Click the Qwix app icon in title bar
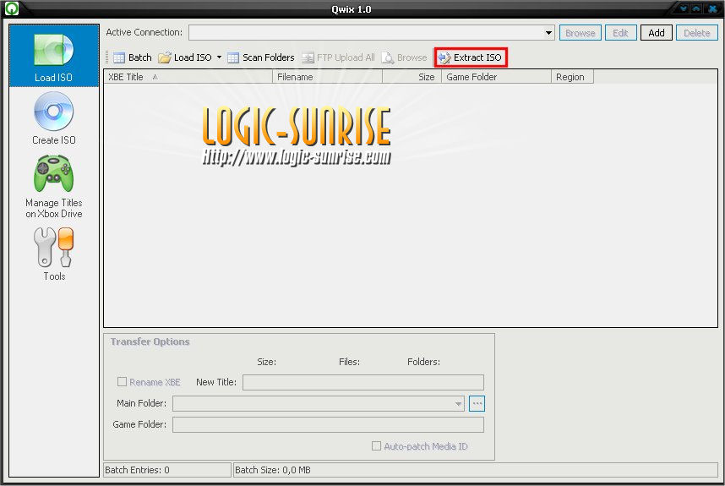The height and width of the screenshot is (486, 725). [x=12, y=8]
